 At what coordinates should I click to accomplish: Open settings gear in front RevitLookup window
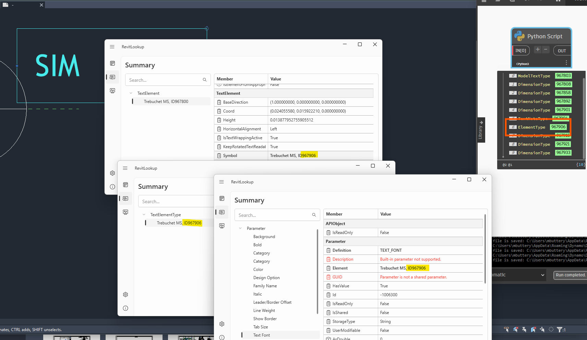pyautogui.click(x=222, y=324)
